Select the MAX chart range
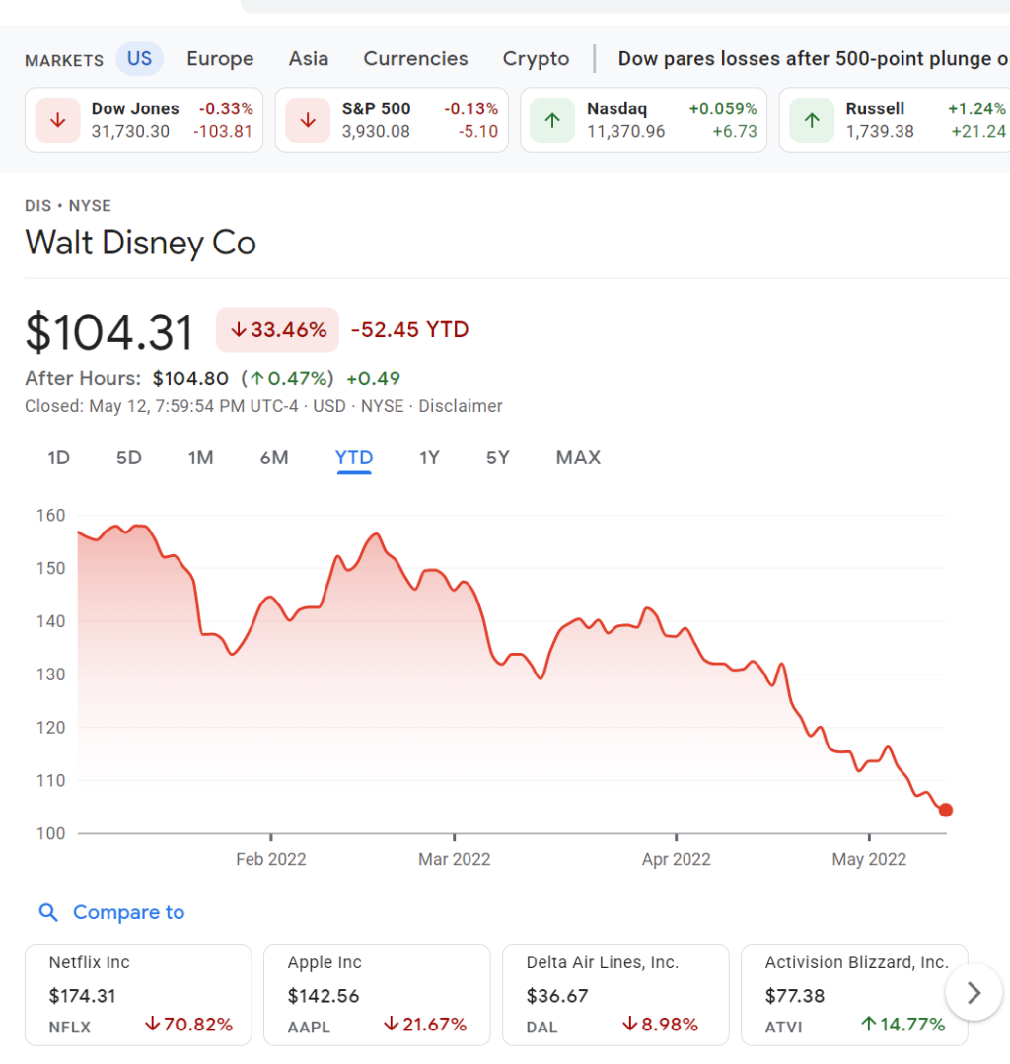1010x1064 pixels. tap(578, 458)
